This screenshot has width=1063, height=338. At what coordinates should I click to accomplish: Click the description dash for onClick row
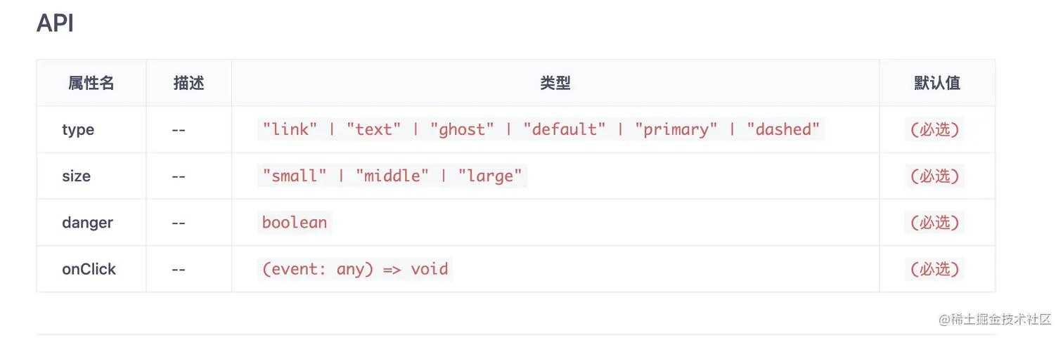(x=179, y=269)
